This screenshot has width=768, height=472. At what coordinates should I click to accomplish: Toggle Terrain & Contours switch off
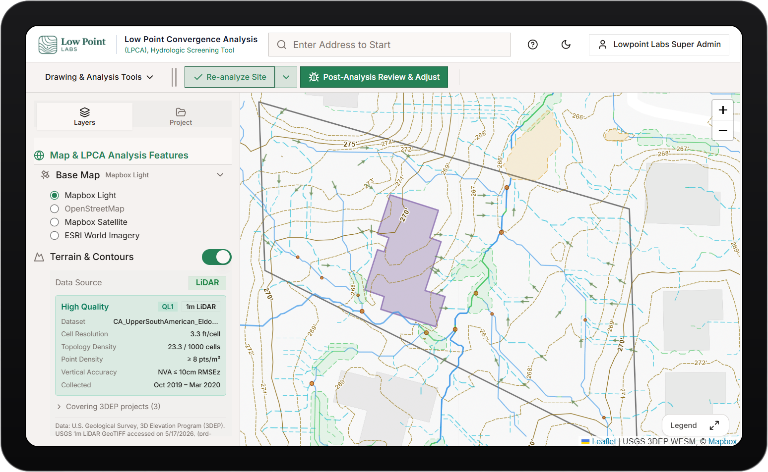217,257
